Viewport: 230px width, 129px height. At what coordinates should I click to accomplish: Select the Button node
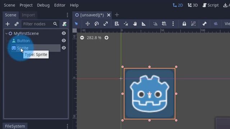click(x=23, y=40)
